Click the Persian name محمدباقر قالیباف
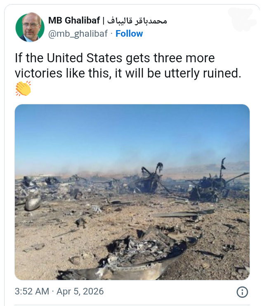The width and height of the screenshot is (269, 306). pos(137,21)
